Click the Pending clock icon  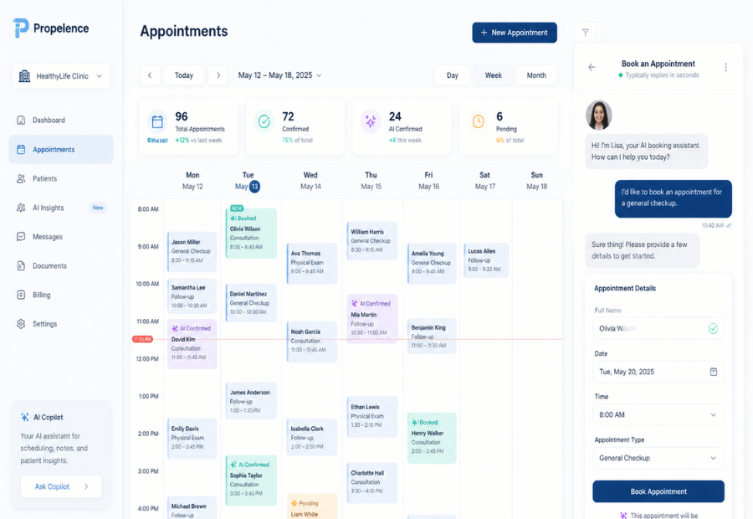click(478, 121)
